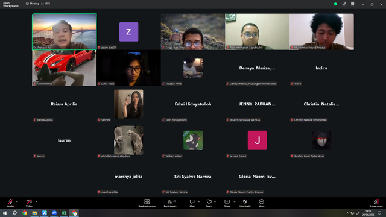
Task: Click the "Christin Natalia..." name tile text
Action: click(x=321, y=104)
